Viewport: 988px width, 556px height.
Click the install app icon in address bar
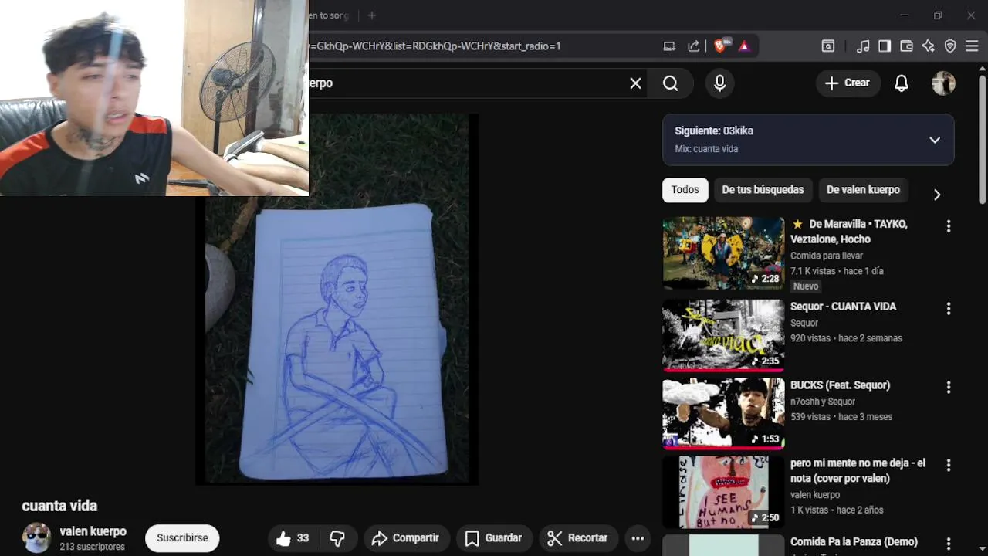(x=669, y=46)
